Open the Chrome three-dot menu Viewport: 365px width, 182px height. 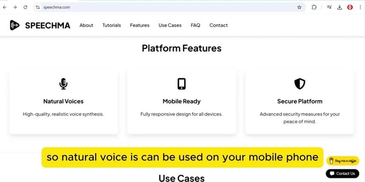(360, 7)
